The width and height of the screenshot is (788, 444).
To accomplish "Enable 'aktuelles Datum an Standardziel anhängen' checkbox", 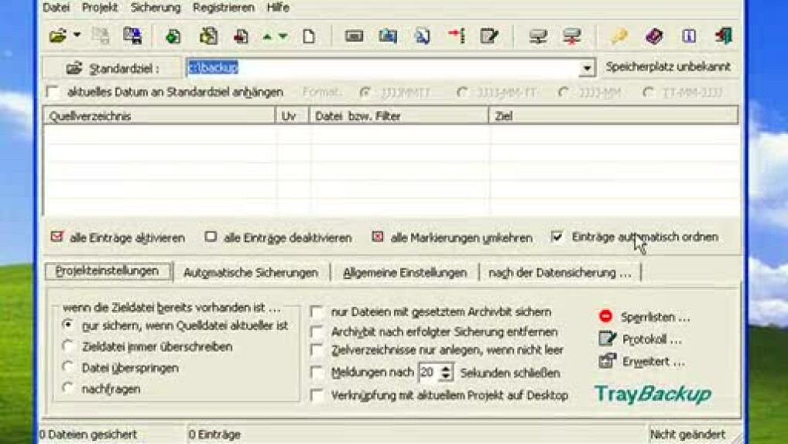I will [53, 92].
